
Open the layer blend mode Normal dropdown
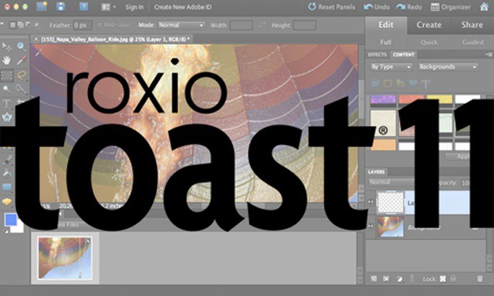pyautogui.click(x=392, y=183)
